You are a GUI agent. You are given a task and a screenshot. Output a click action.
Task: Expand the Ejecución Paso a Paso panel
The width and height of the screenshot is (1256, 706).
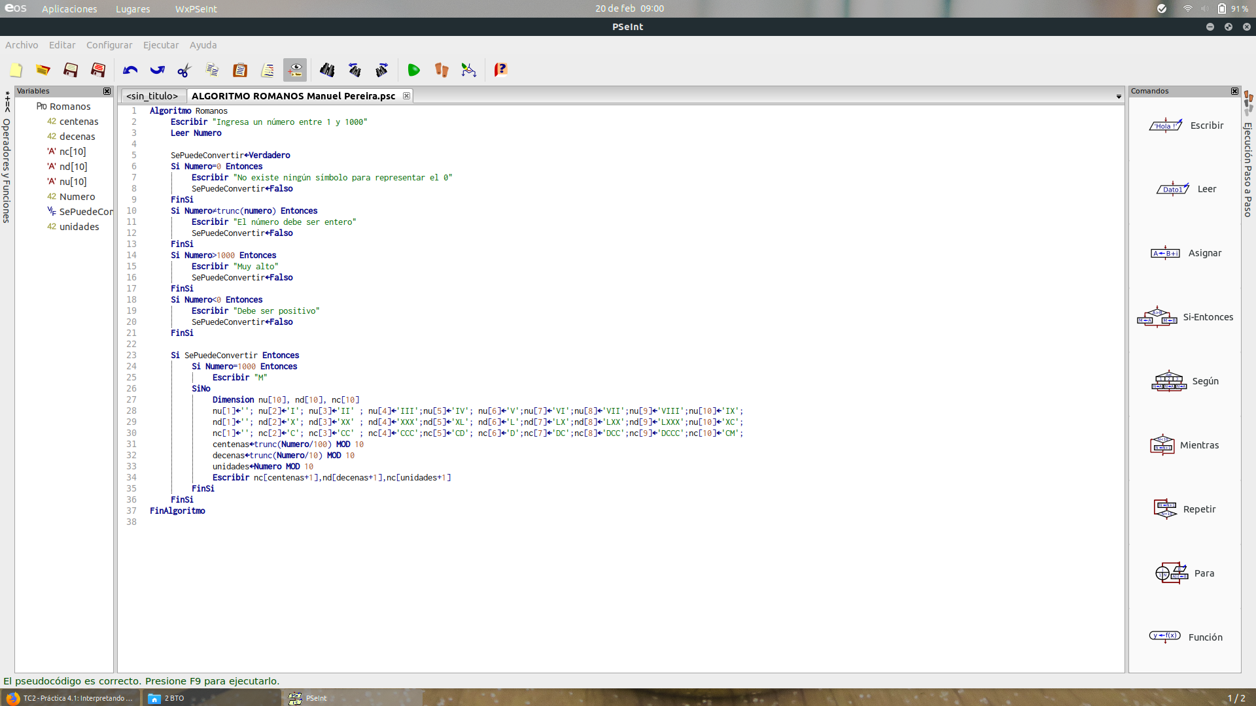[x=1248, y=170]
